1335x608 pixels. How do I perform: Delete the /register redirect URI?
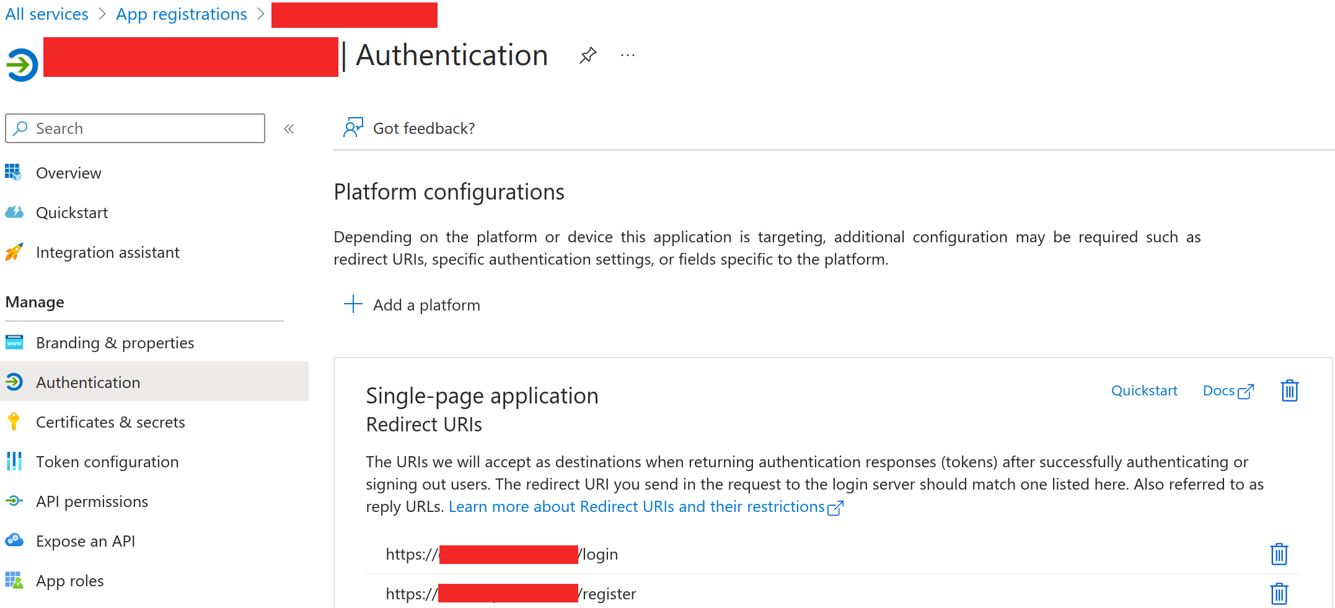[x=1279, y=594]
